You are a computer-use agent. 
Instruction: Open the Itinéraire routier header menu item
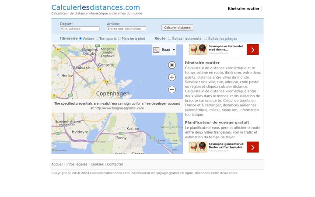pyautogui.click(x=244, y=9)
